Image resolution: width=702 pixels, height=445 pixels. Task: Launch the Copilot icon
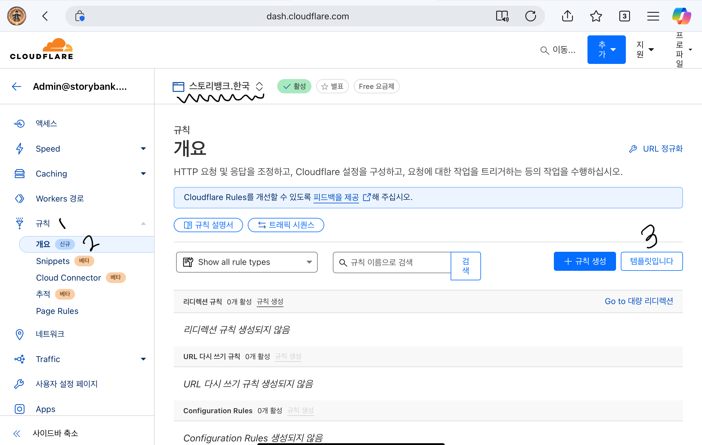pyautogui.click(x=681, y=16)
